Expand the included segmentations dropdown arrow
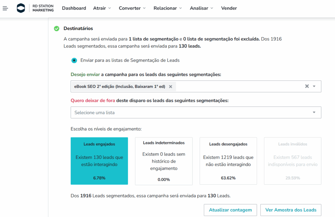 click(314, 86)
